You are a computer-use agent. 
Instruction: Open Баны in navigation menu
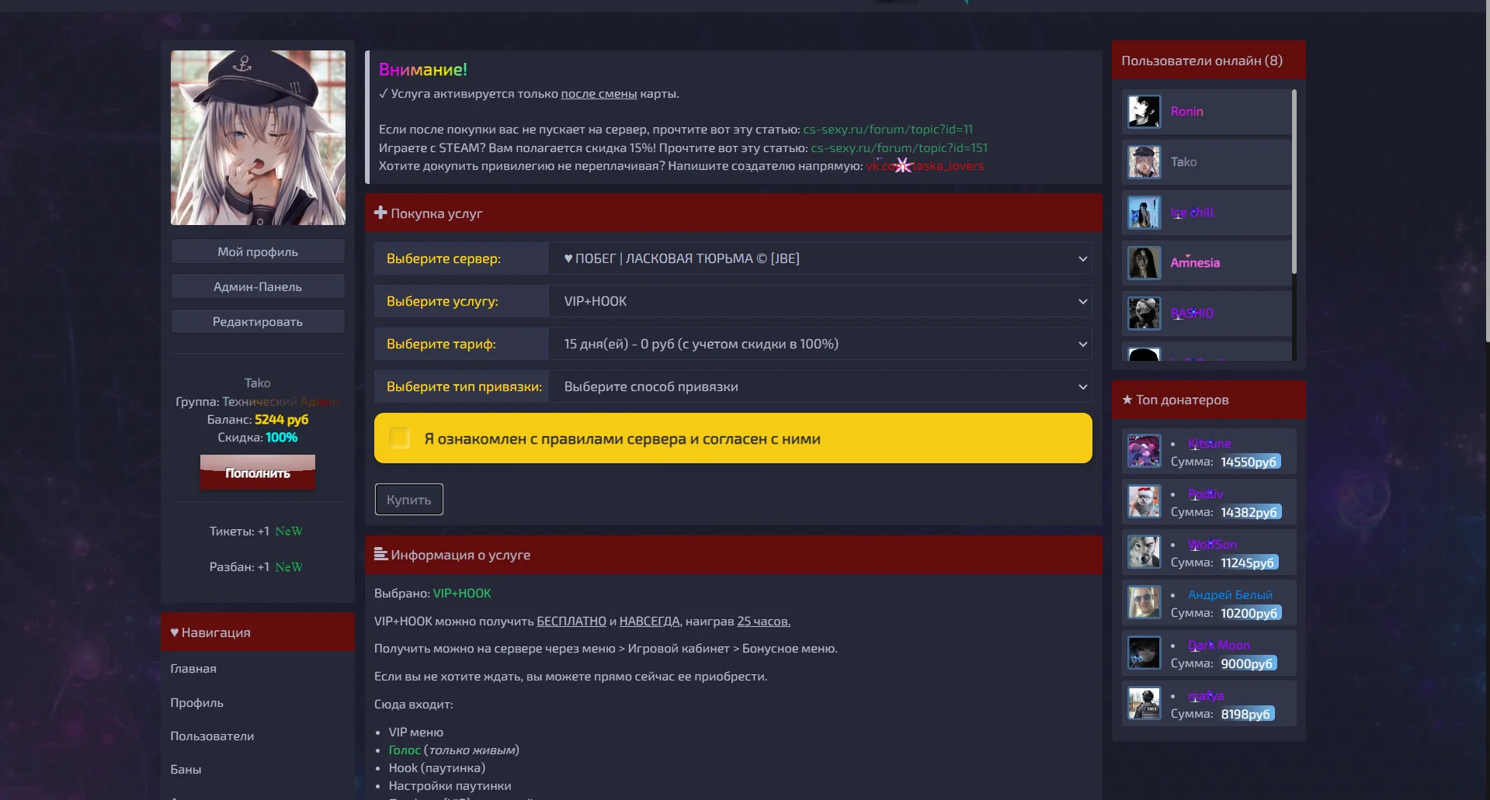(x=186, y=770)
